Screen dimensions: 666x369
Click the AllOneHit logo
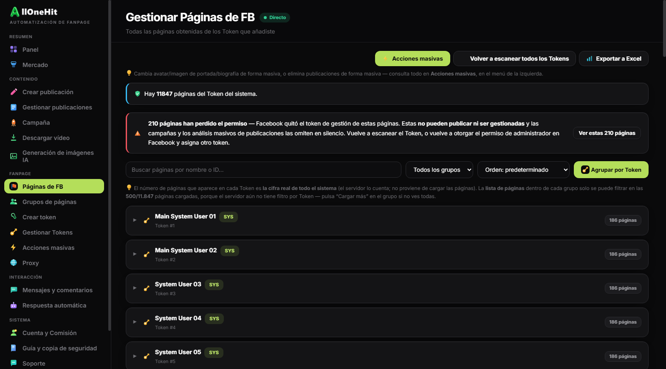coord(34,12)
